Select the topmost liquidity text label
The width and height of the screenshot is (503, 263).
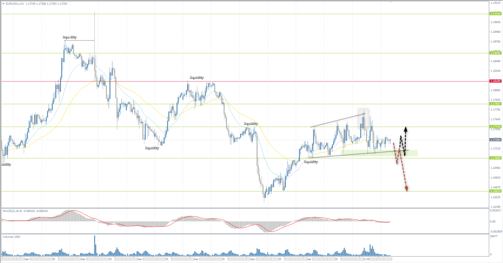[70, 37]
